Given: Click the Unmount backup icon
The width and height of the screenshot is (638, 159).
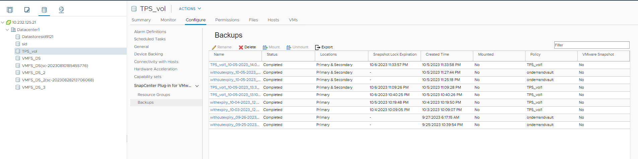Looking at the screenshot, I should pyautogui.click(x=289, y=47).
